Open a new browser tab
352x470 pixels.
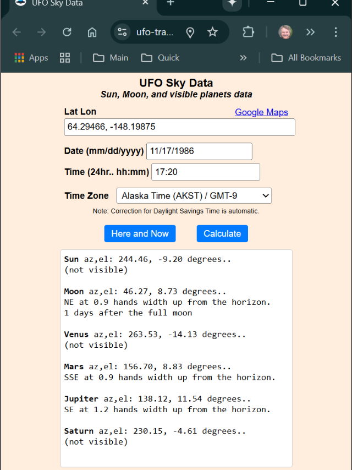tap(170, 3)
